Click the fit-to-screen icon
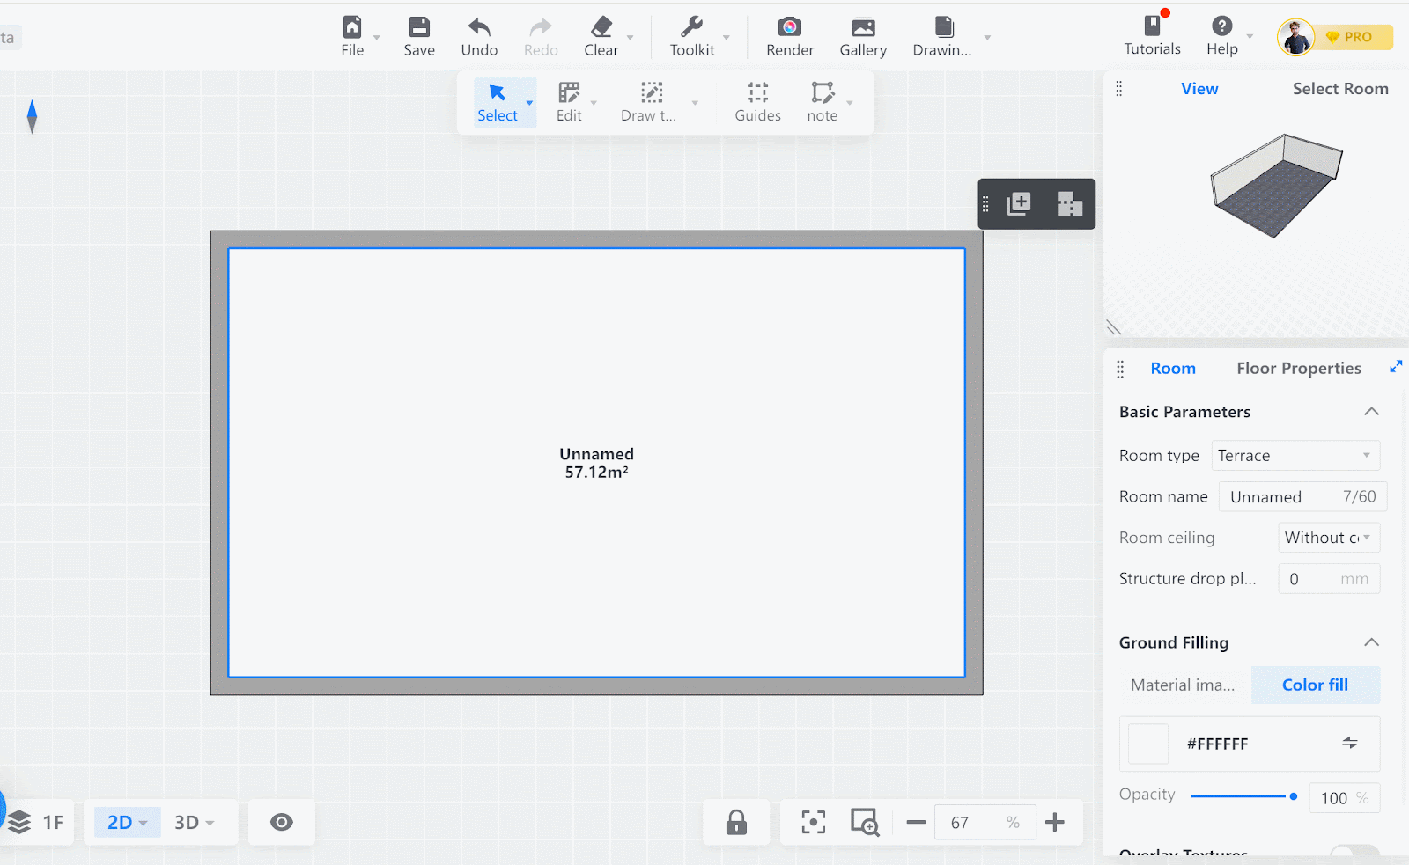 (x=813, y=822)
